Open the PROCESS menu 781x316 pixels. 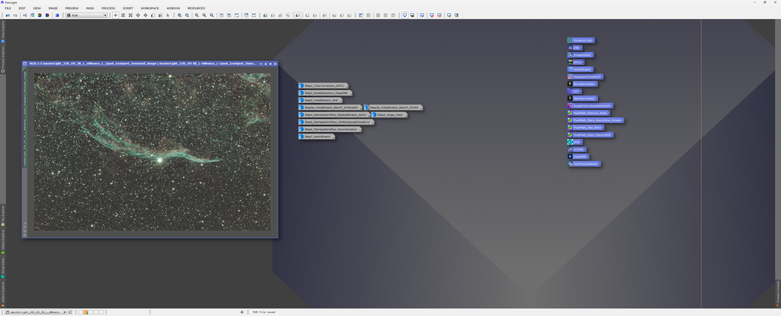(108, 8)
